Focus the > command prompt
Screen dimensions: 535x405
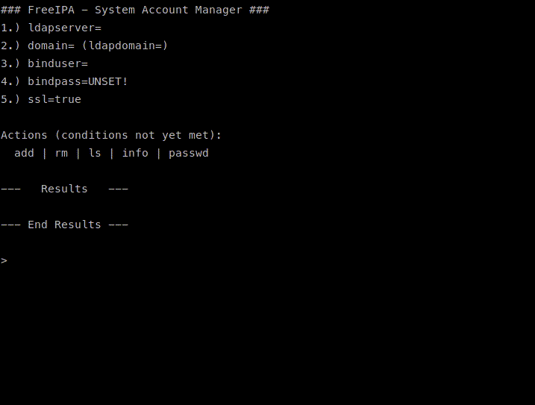point(4,260)
